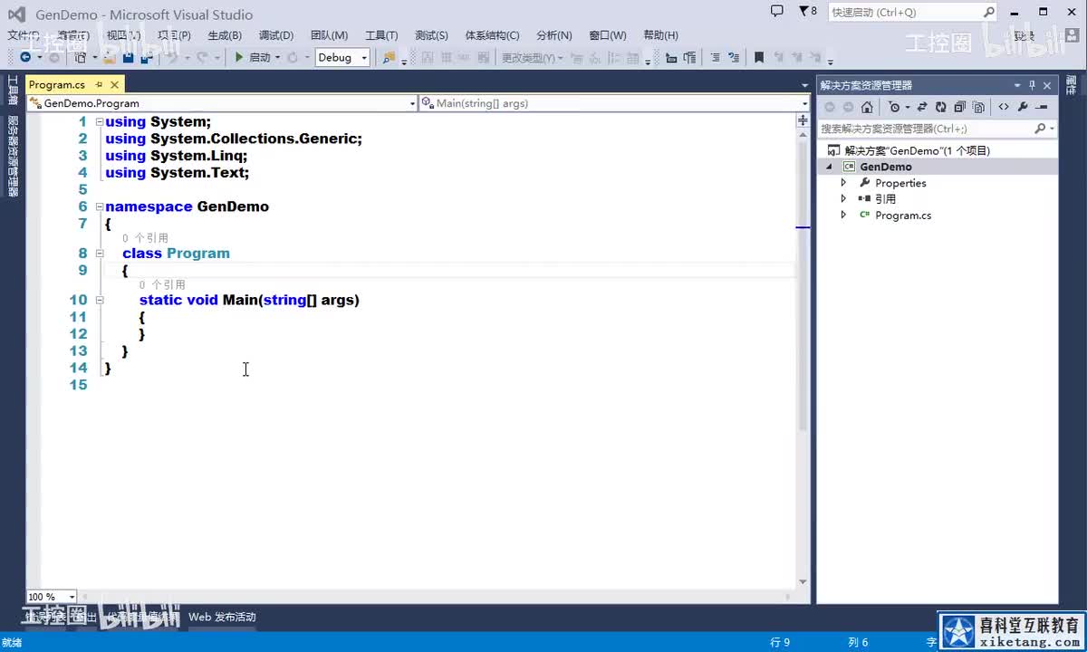Screen dimensions: 1087x652
Task: Open the Solution Explorer window options dropdown
Action: click(x=1016, y=85)
